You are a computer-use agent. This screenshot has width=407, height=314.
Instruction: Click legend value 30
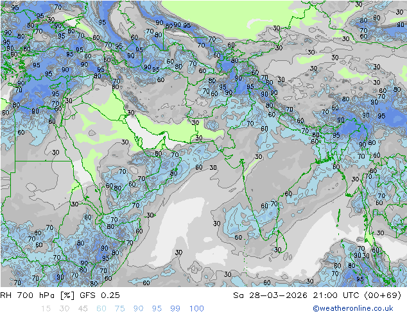click(x=64, y=308)
